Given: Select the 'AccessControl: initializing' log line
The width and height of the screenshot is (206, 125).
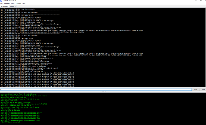Looking at the screenshot, I should (x=23, y=57).
